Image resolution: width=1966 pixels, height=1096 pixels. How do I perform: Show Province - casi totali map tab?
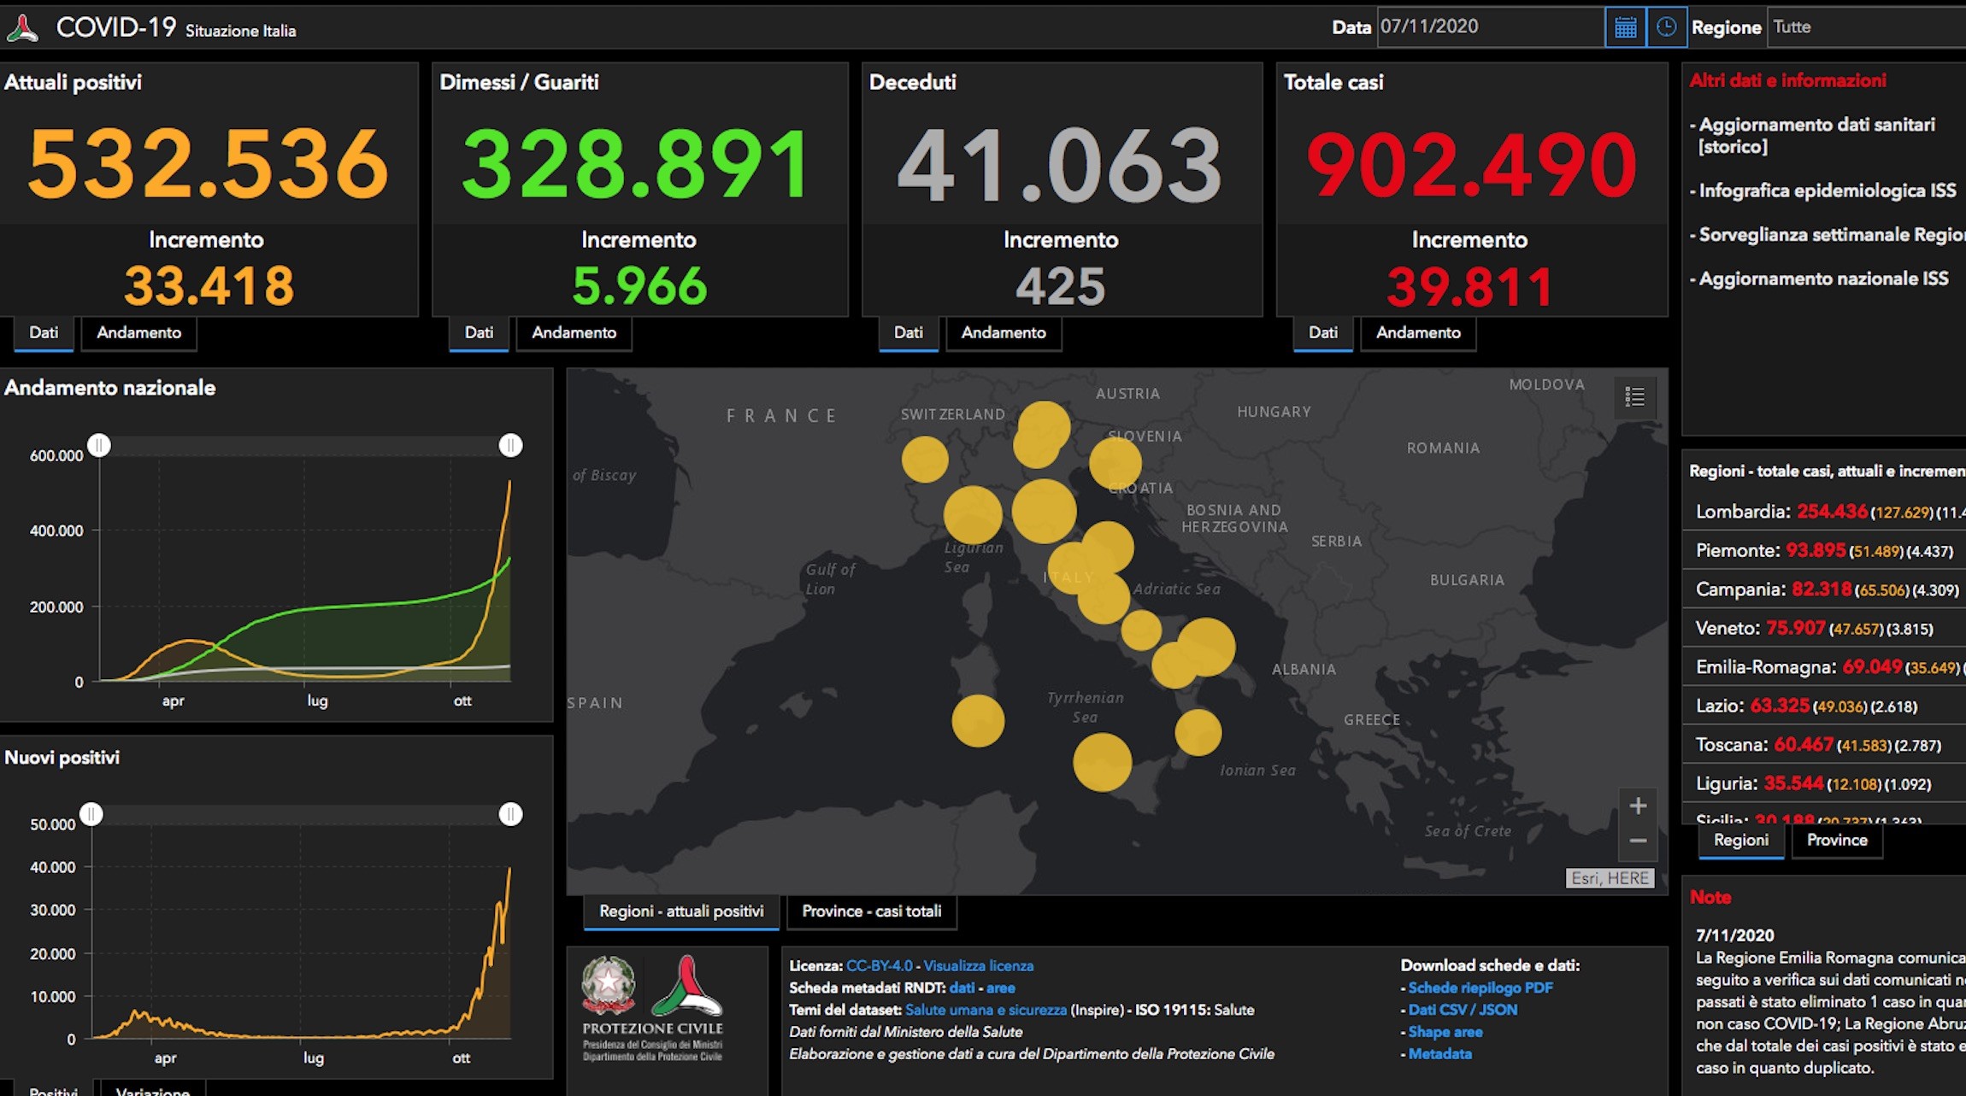872,911
